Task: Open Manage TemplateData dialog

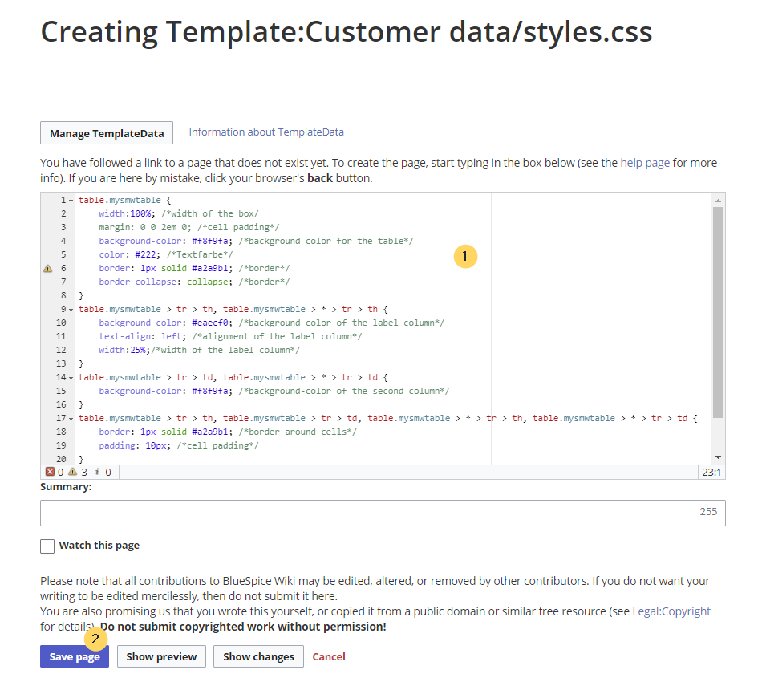Action: click(x=107, y=133)
